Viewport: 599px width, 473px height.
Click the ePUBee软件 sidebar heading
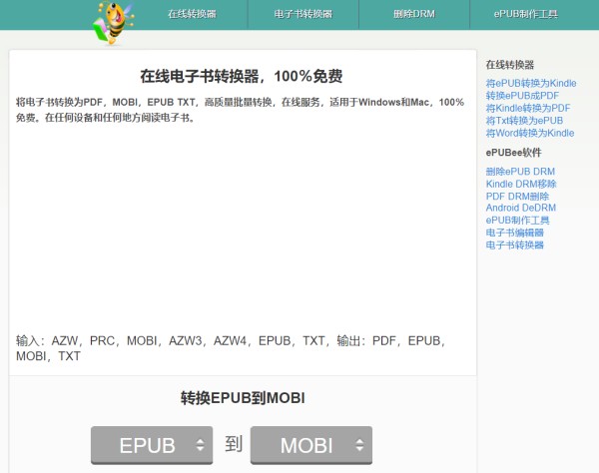tap(513, 153)
